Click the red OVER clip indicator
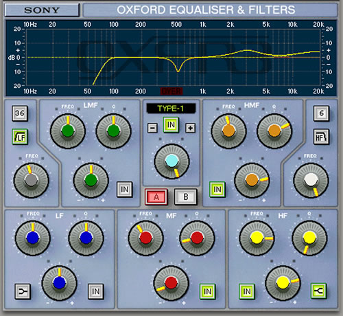Screen dimensions: 343x316 (x=171, y=91)
